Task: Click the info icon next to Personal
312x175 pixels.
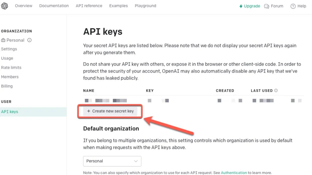Action: (x=29, y=40)
